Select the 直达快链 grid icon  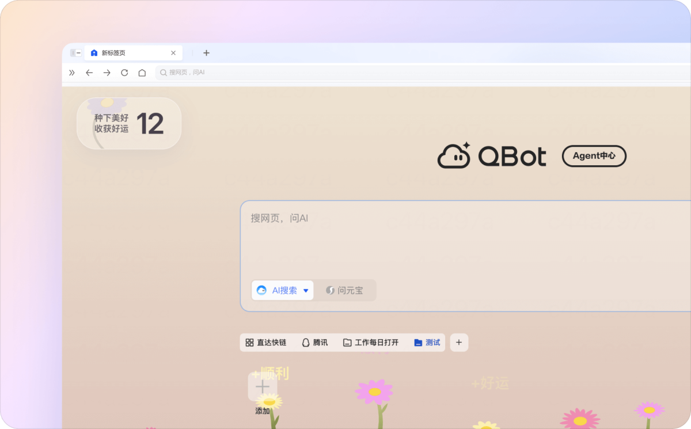pyautogui.click(x=248, y=342)
